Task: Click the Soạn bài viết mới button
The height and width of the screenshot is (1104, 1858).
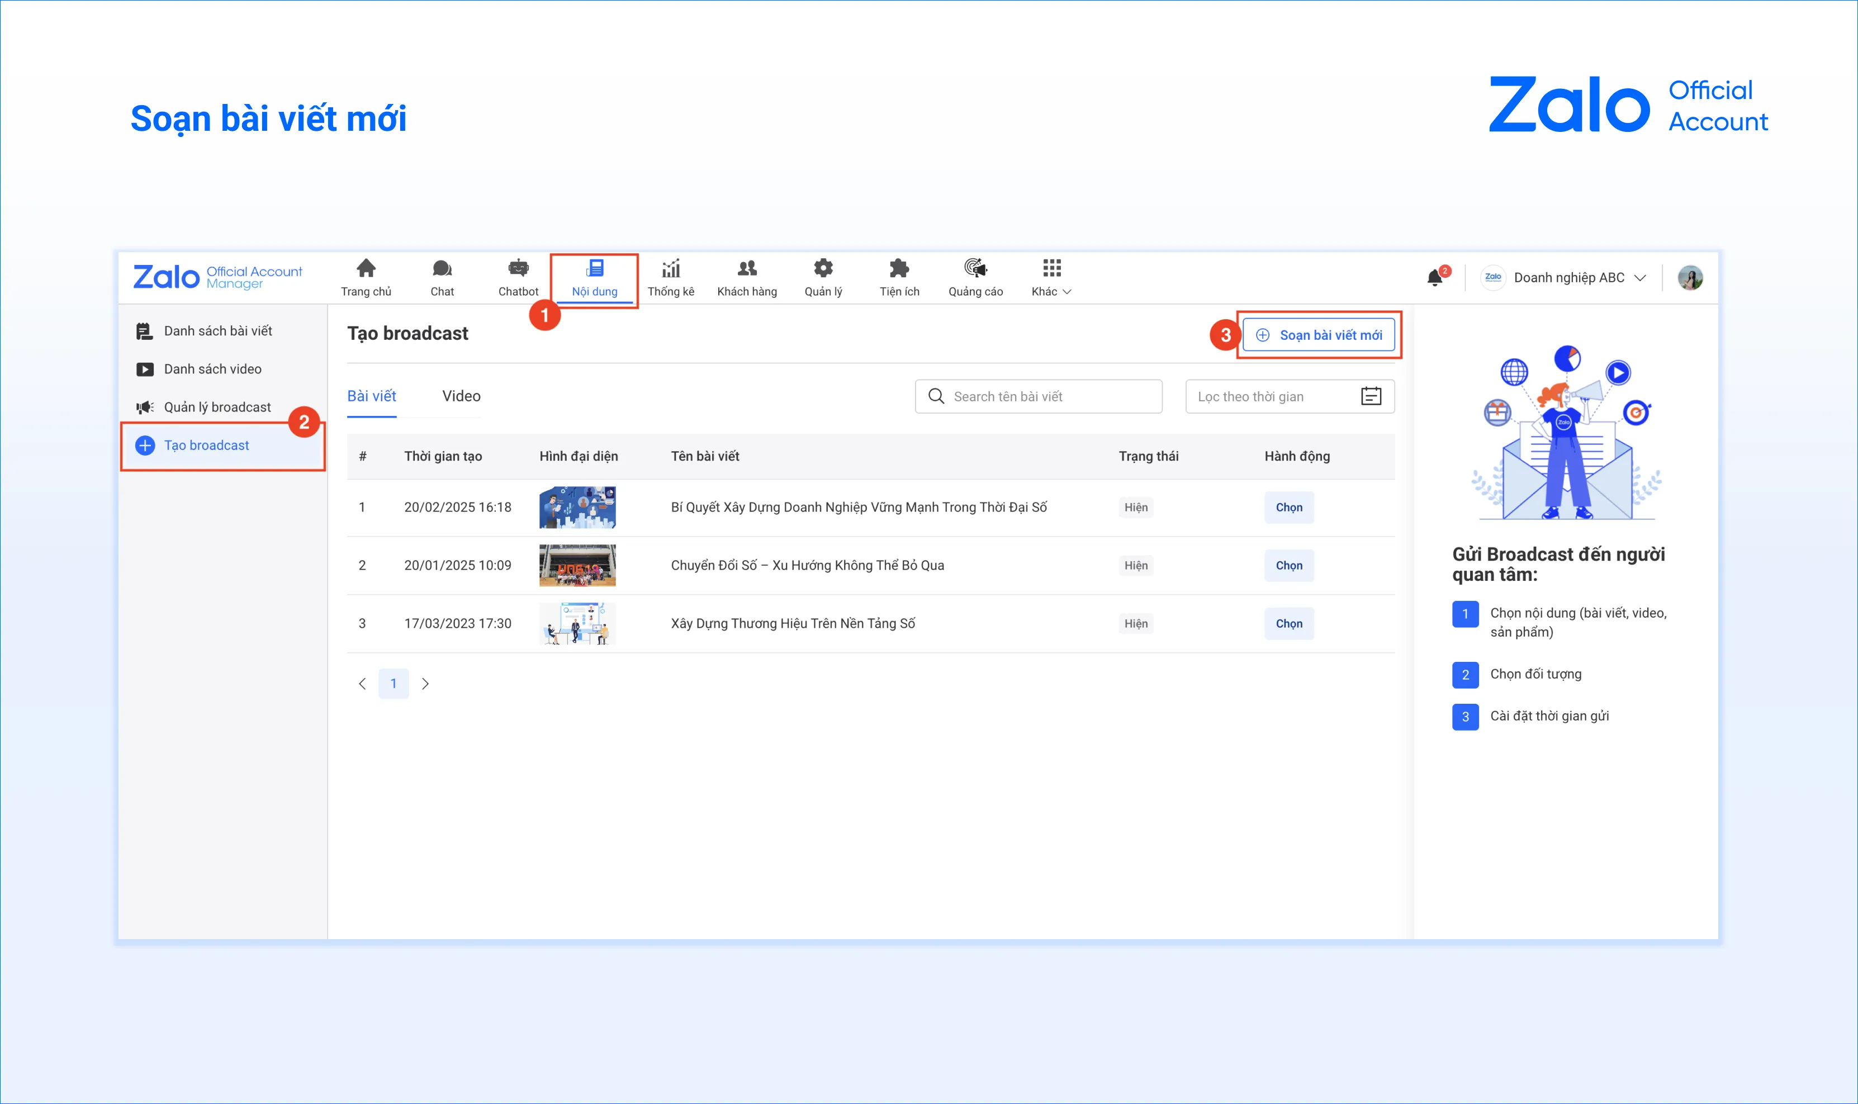Action: click(x=1320, y=334)
